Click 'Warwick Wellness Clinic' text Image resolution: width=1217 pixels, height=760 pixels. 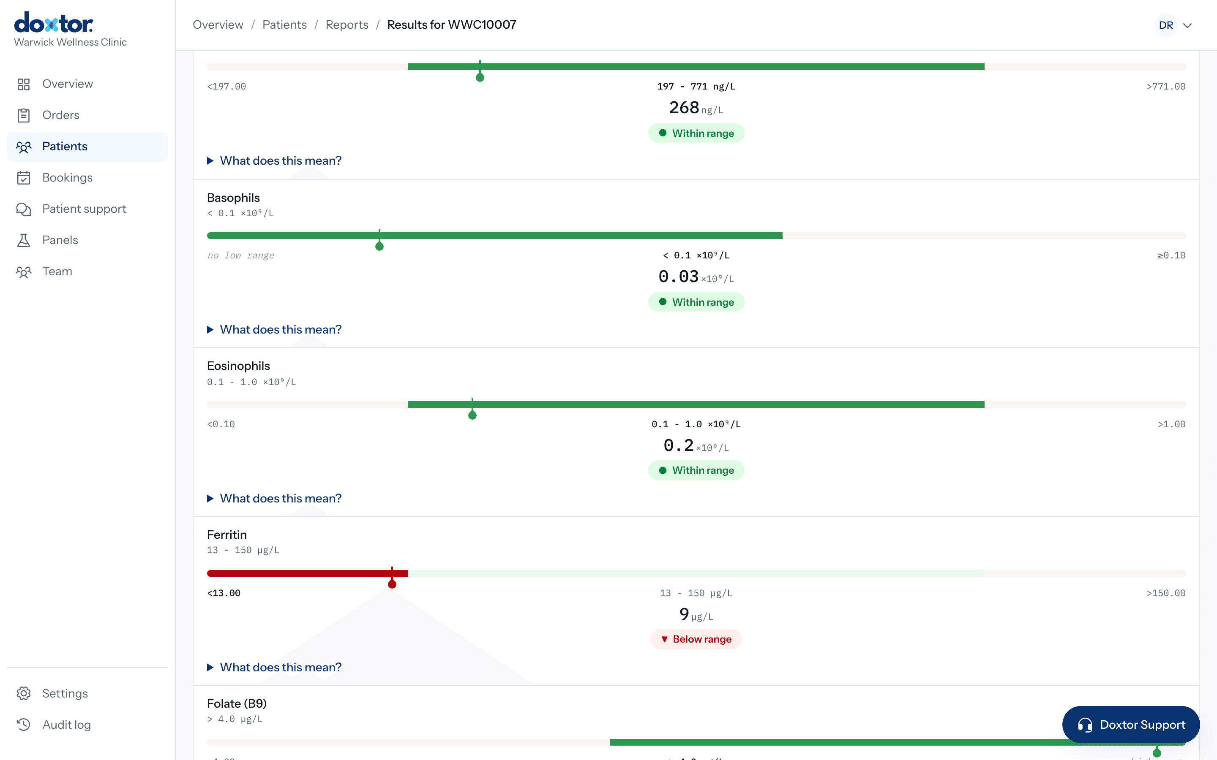point(71,42)
